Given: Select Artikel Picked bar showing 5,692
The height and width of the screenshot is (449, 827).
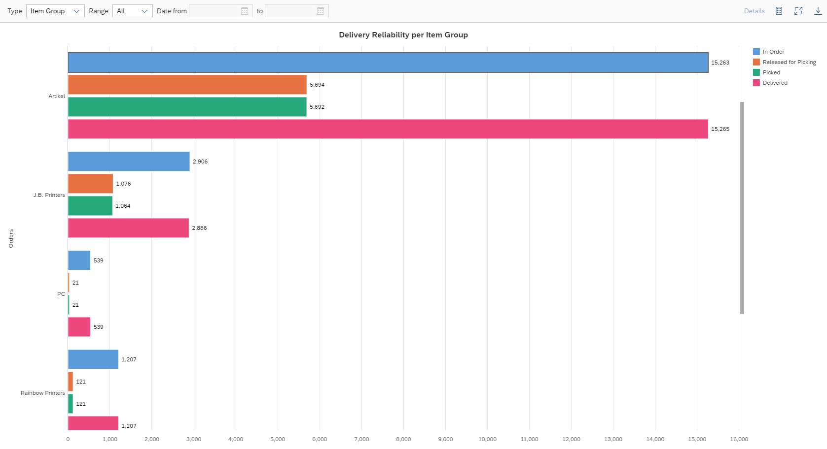Looking at the screenshot, I should click(x=187, y=107).
